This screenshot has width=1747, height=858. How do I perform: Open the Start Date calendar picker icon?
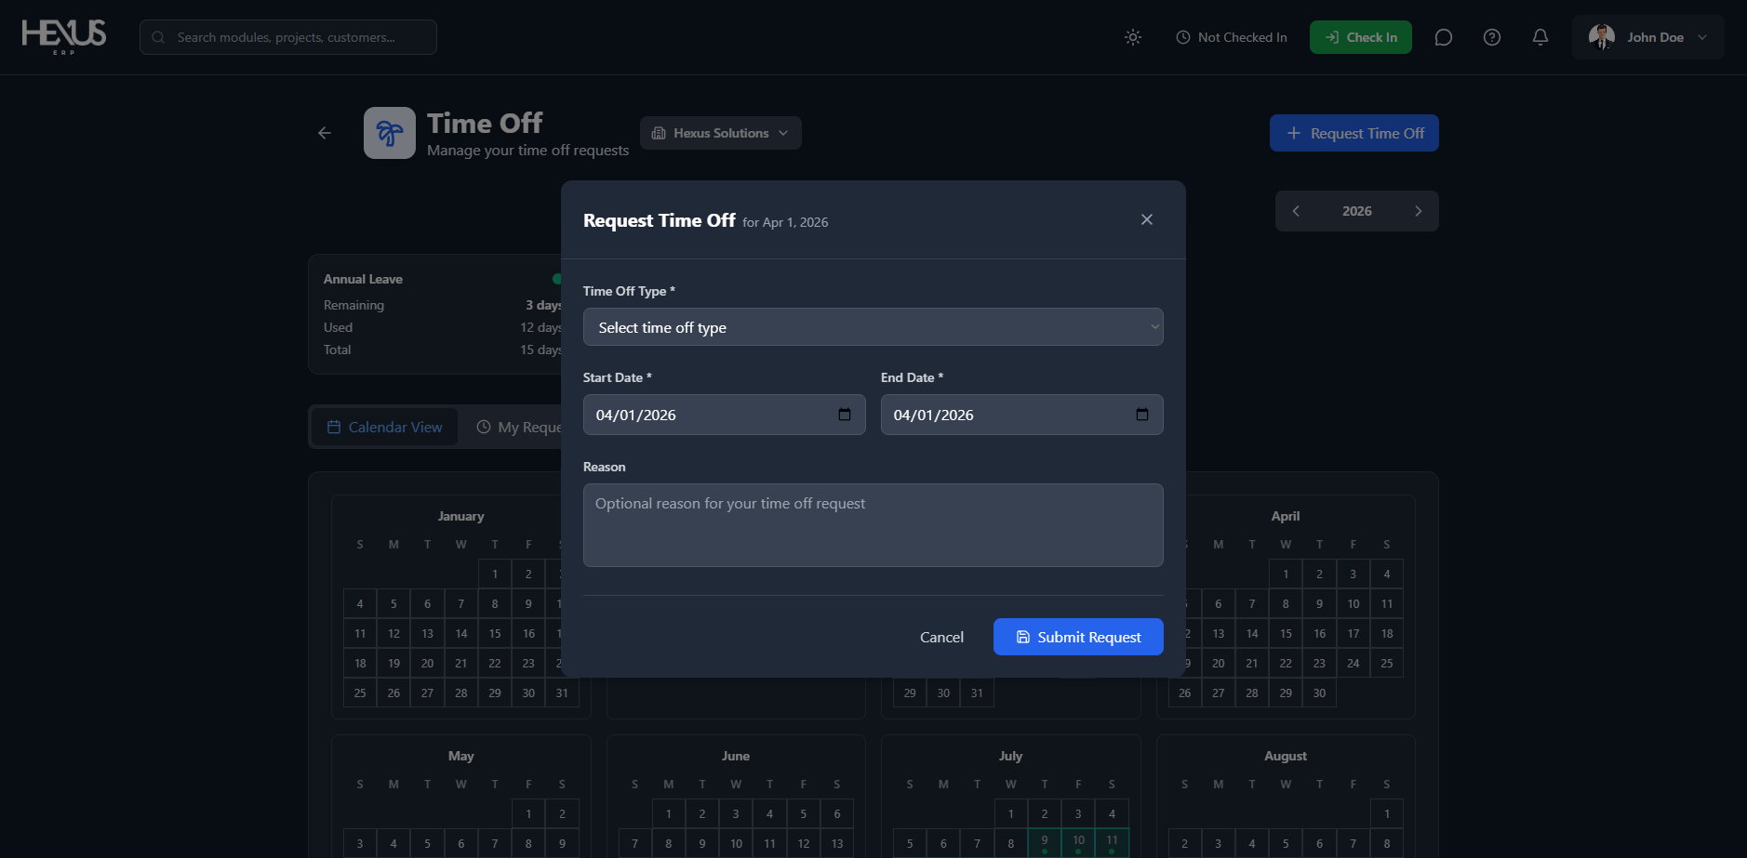pyautogui.click(x=845, y=415)
